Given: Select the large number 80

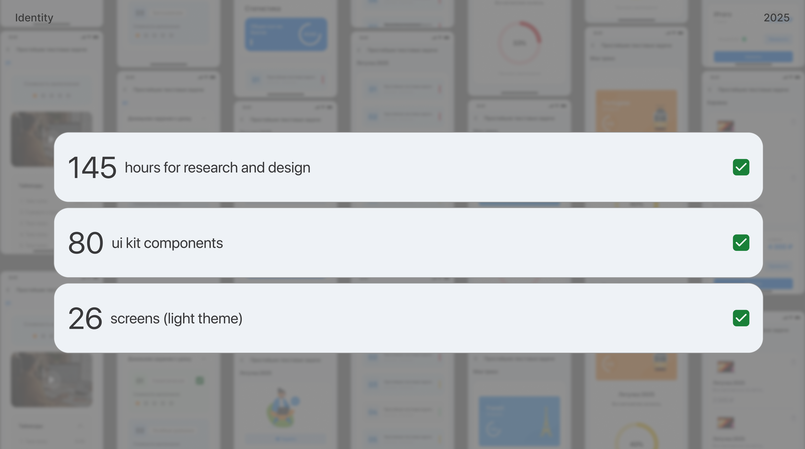Looking at the screenshot, I should point(86,243).
